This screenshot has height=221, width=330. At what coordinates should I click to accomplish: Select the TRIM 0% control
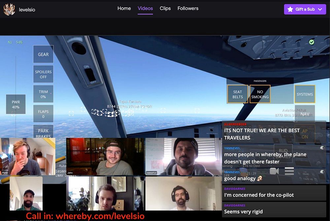point(43,94)
